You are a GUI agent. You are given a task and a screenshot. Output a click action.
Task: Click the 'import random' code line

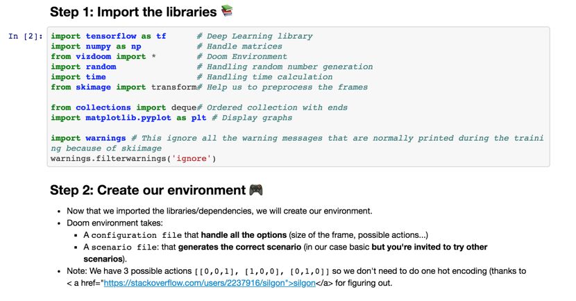pos(83,67)
